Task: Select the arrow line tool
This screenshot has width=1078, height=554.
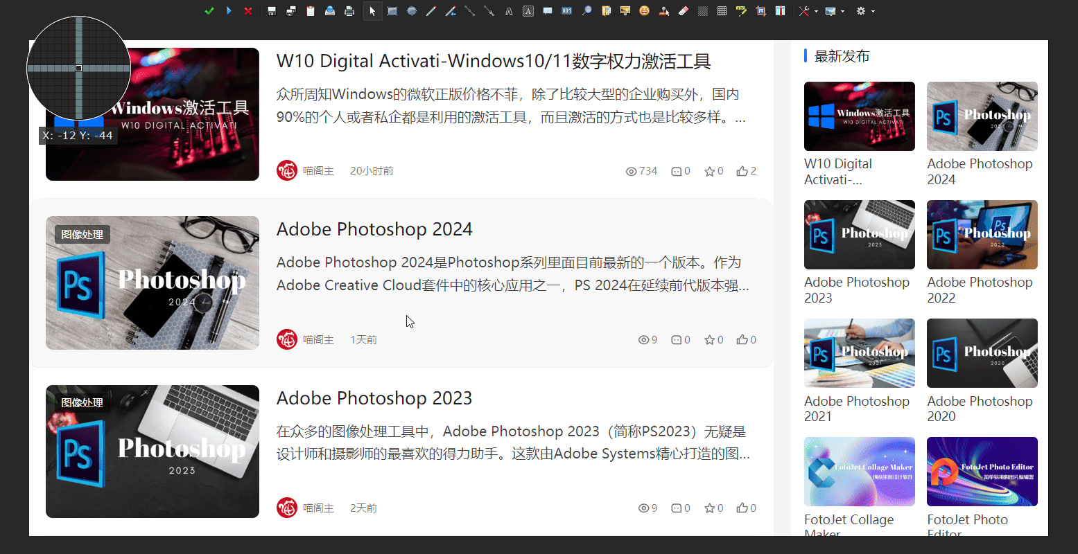Action: pos(489,11)
